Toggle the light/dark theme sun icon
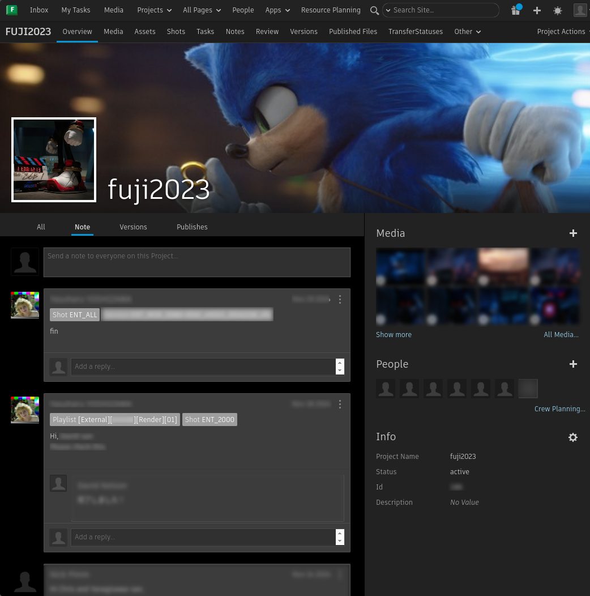This screenshot has height=596, width=590. [558, 10]
